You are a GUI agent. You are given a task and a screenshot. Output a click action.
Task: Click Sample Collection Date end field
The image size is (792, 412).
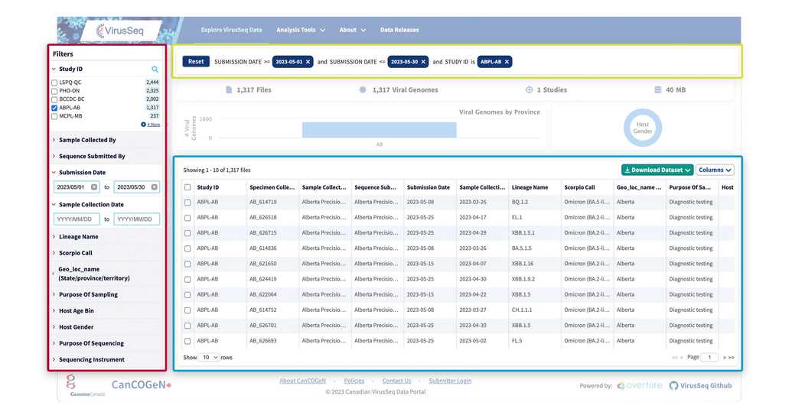tap(136, 219)
